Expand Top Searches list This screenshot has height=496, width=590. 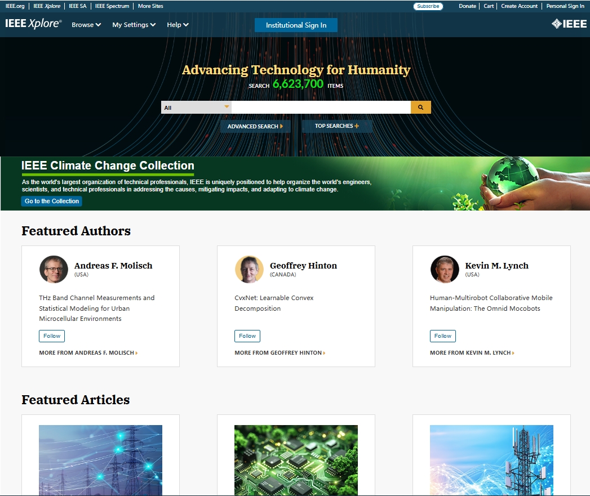tap(337, 126)
